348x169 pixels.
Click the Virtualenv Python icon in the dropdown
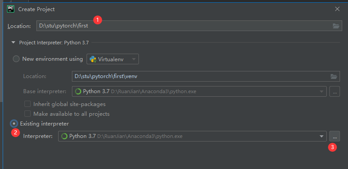click(x=93, y=59)
